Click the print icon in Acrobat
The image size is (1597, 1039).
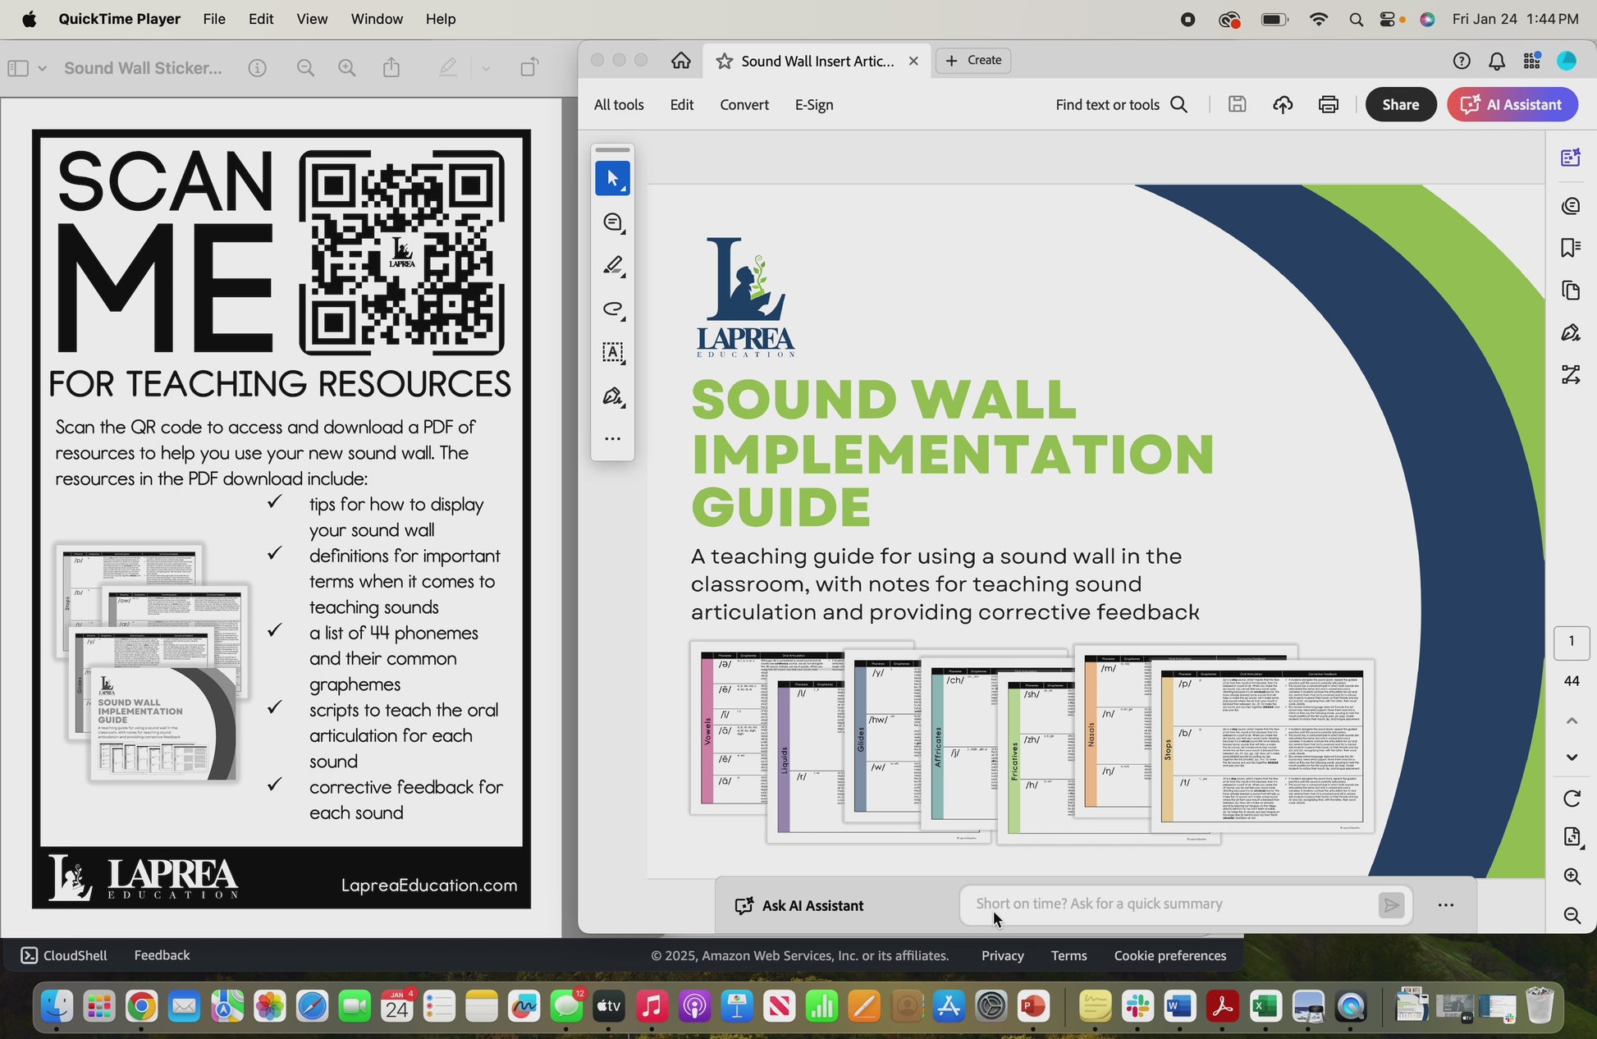tap(1328, 104)
